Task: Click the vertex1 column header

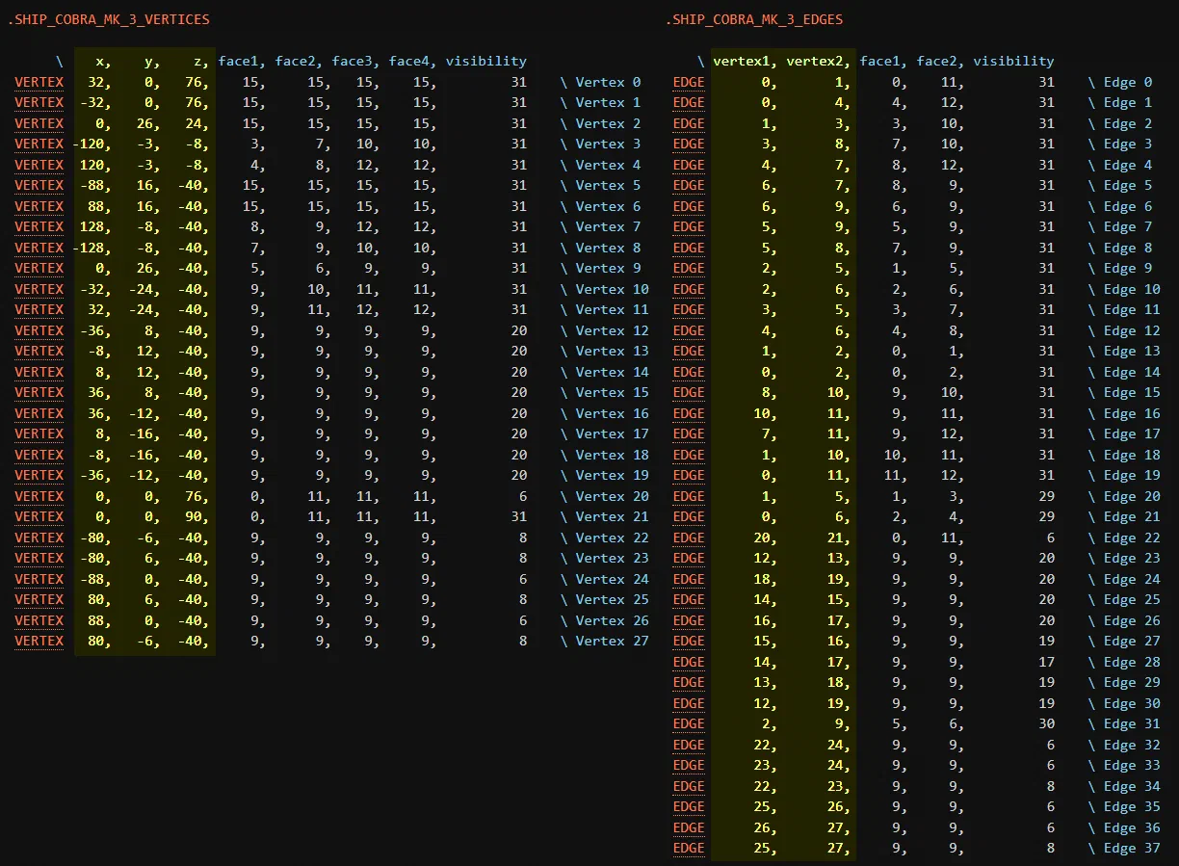Action: click(746, 61)
